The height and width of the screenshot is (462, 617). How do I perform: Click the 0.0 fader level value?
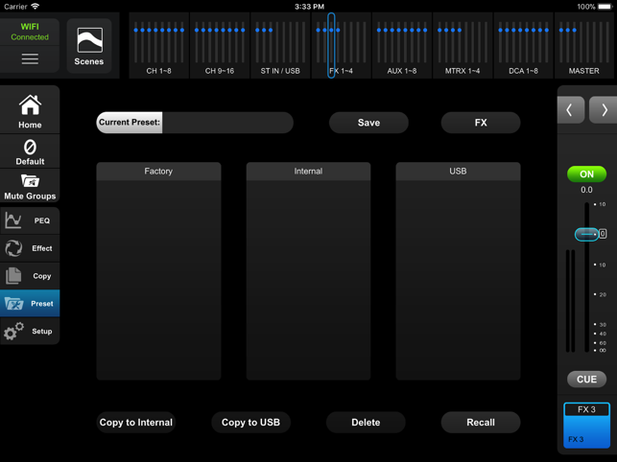click(x=586, y=190)
